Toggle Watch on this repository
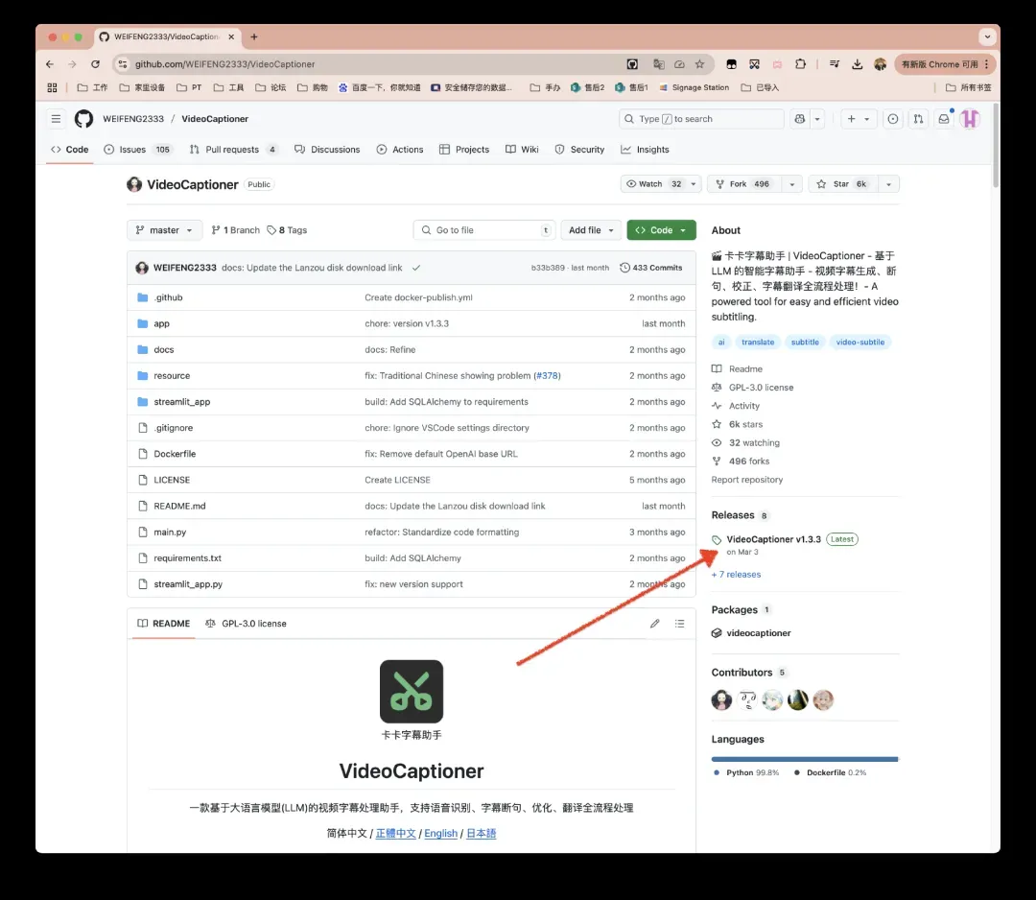This screenshot has width=1036, height=900. point(652,184)
